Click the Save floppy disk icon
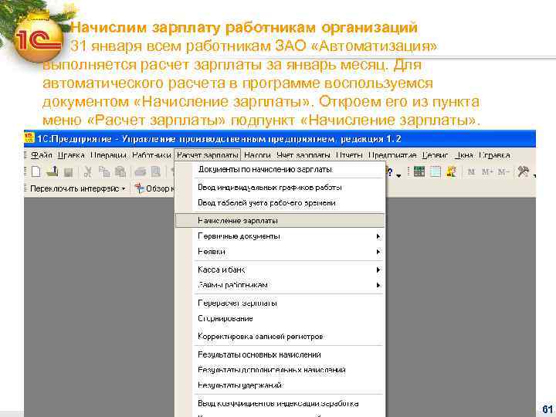 click(68, 172)
